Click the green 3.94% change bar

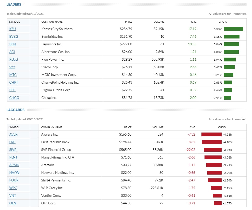[230, 60]
